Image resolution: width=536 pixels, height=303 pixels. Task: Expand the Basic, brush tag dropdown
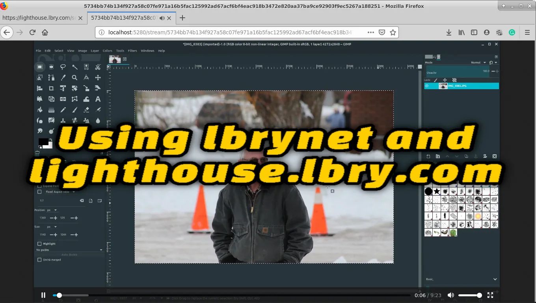click(x=495, y=279)
